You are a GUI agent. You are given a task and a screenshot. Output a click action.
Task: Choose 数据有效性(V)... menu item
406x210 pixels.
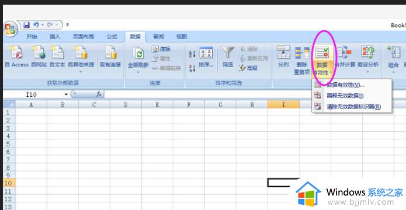[x=352, y=85]
